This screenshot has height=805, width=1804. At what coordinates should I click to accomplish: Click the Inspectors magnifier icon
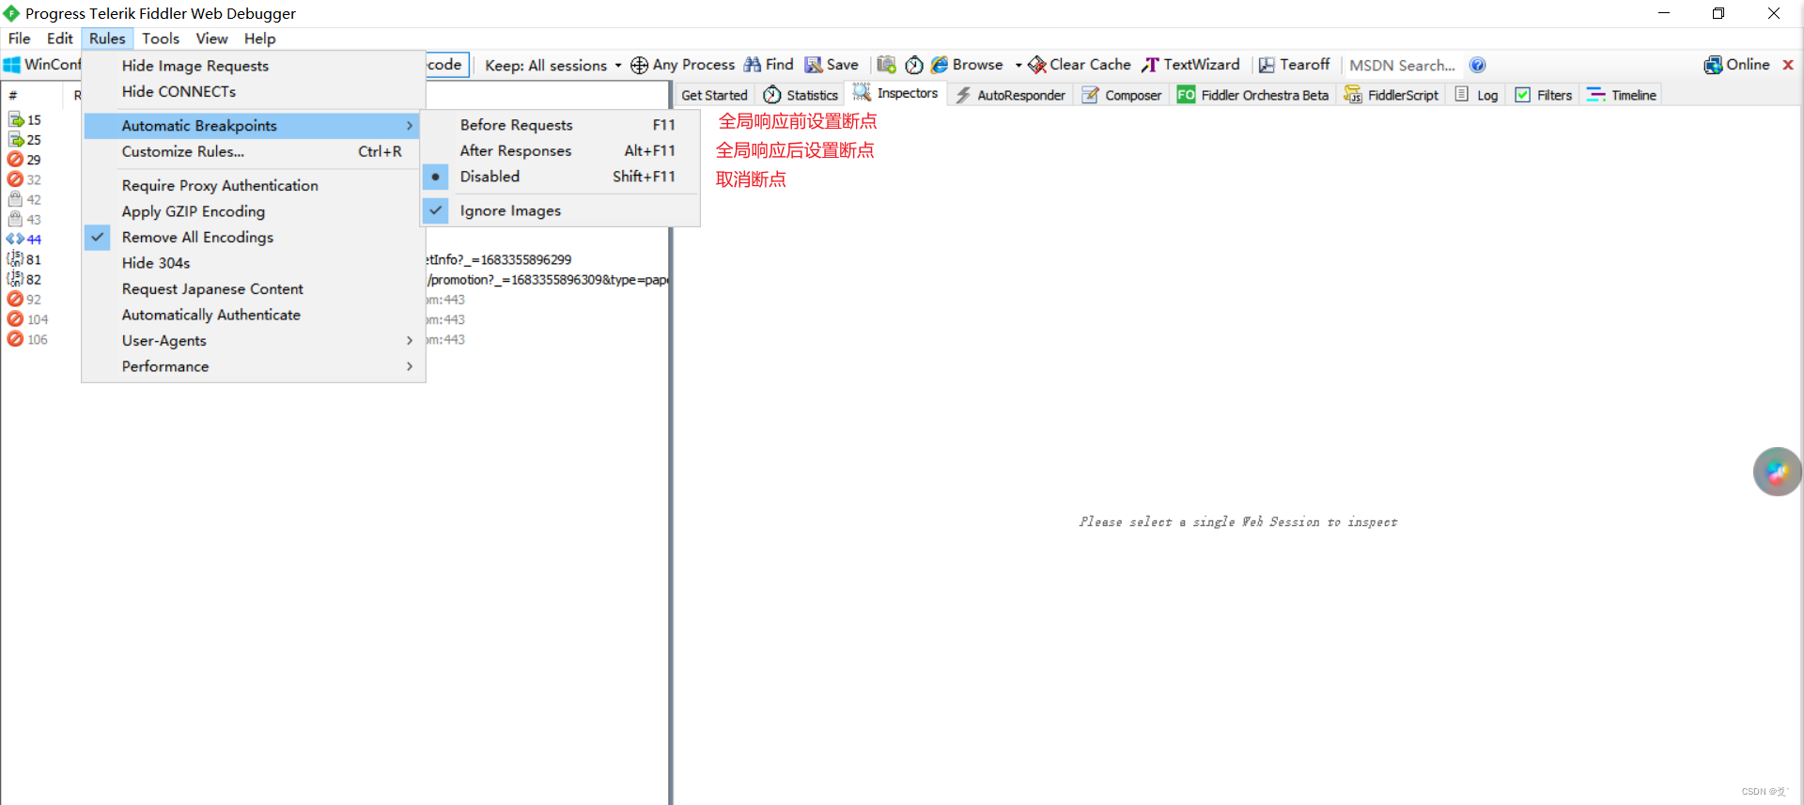tap(862, 92)
